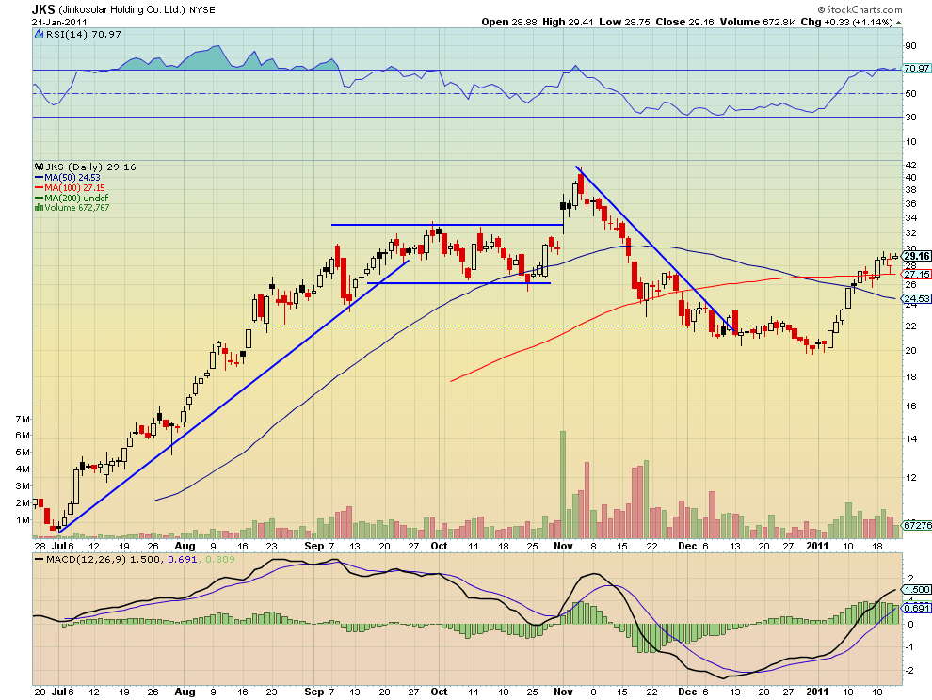Click the 24.53 MA(50) tag on right axis
This screenshot has height=700, width=932.
click(917, 299)
